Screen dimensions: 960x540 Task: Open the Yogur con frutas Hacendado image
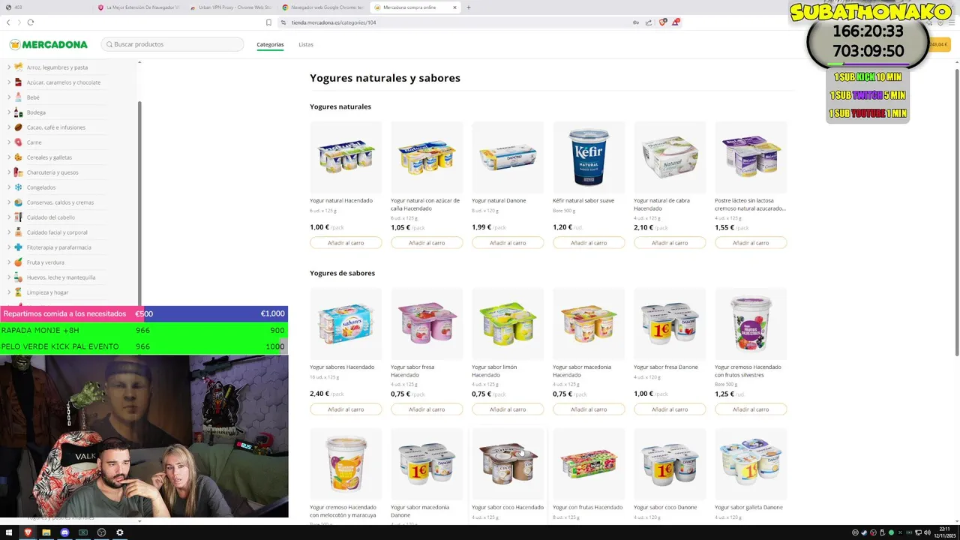pos(589,463)
